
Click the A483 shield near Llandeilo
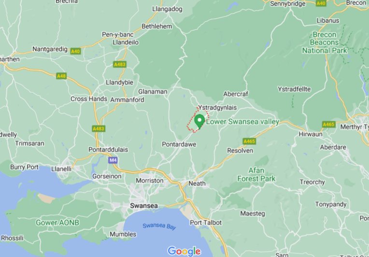(x=120, y=64)
